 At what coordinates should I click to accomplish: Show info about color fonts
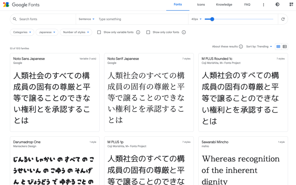184,32
